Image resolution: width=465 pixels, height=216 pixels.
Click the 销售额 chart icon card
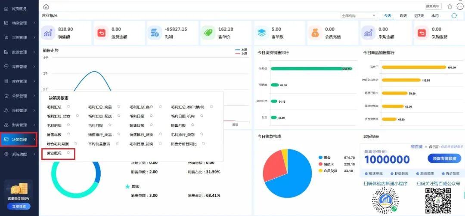point(47,33)
